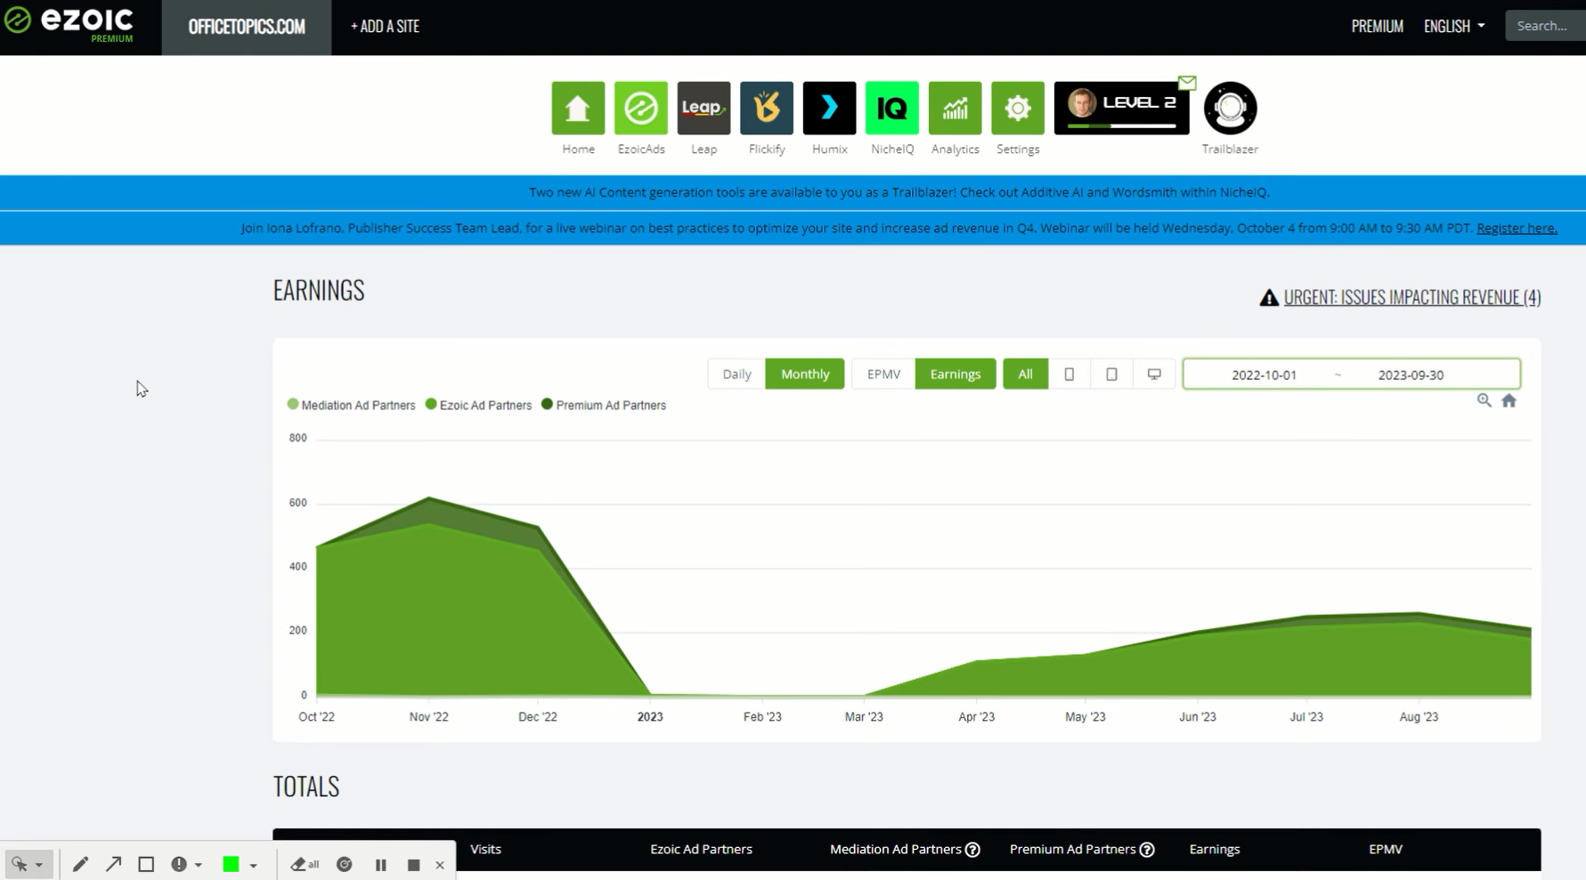Image resolution: width=1586 pixels, height=880 pixels.
Task: Click the Visits column header
Action: click(485, 850)
